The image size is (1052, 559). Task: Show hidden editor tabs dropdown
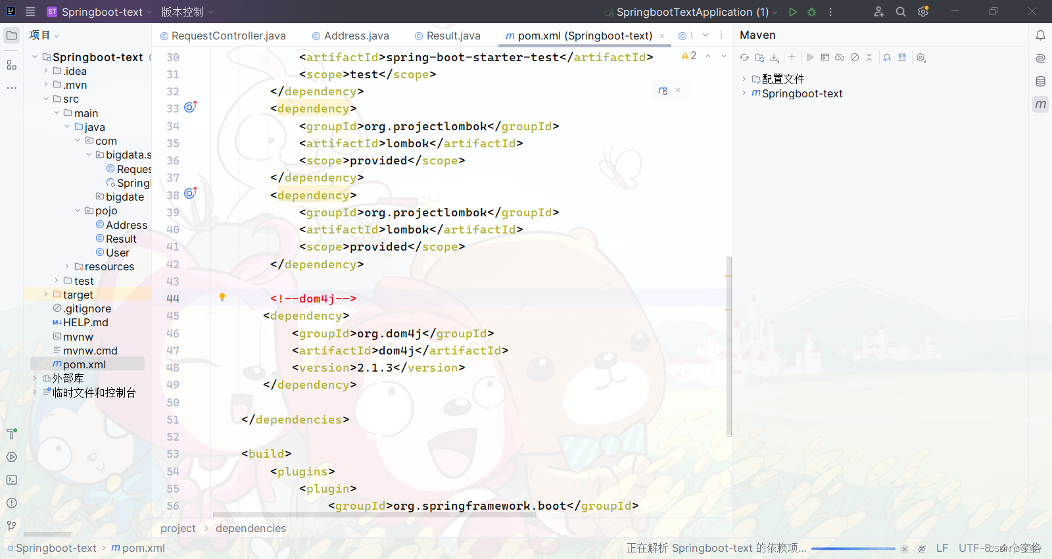[x=705, y=36]
